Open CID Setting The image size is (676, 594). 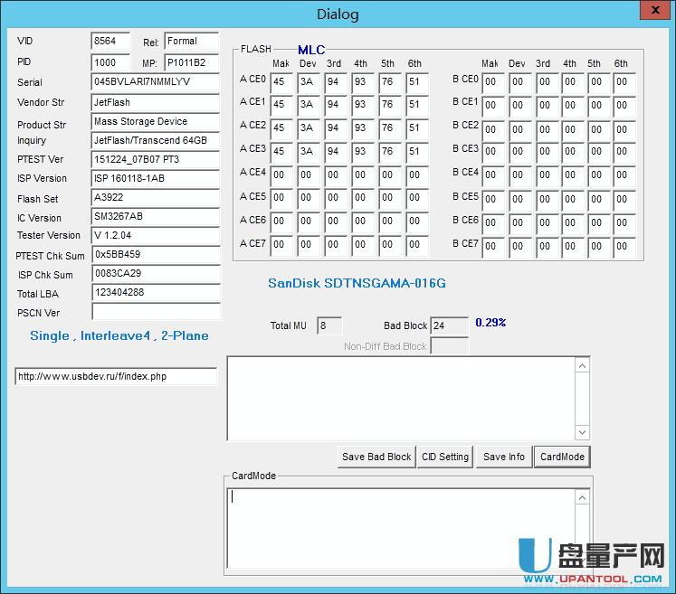click(446, 457)
